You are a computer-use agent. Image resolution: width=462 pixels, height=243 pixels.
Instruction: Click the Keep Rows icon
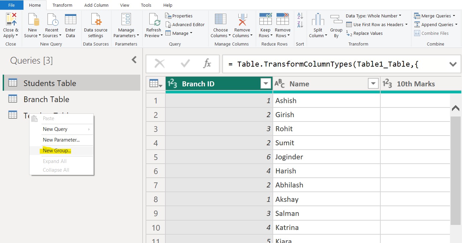[265, 20]
